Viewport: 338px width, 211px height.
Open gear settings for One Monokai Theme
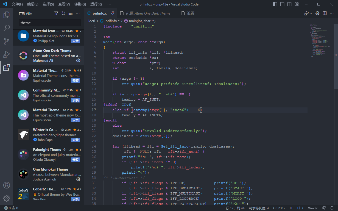(x=78, y=179)
